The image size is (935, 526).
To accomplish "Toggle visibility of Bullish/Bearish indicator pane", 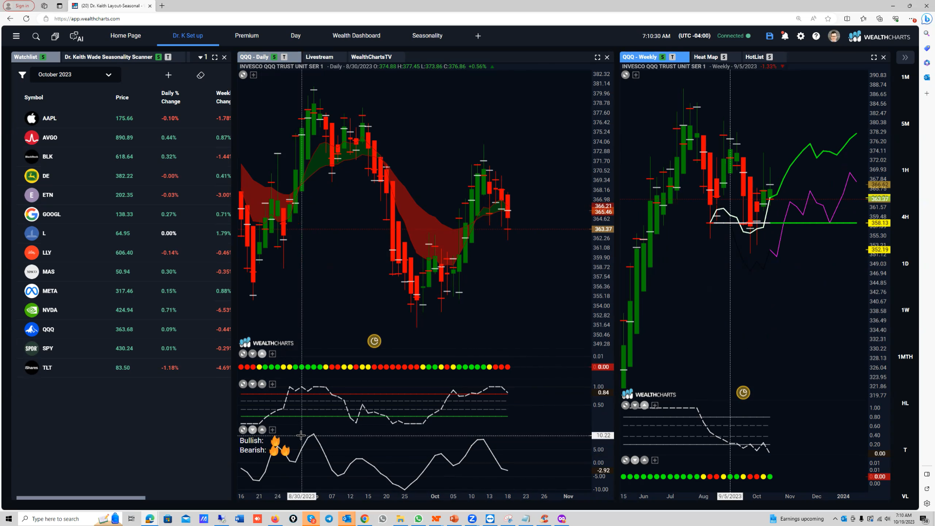I will click(243, 430).
